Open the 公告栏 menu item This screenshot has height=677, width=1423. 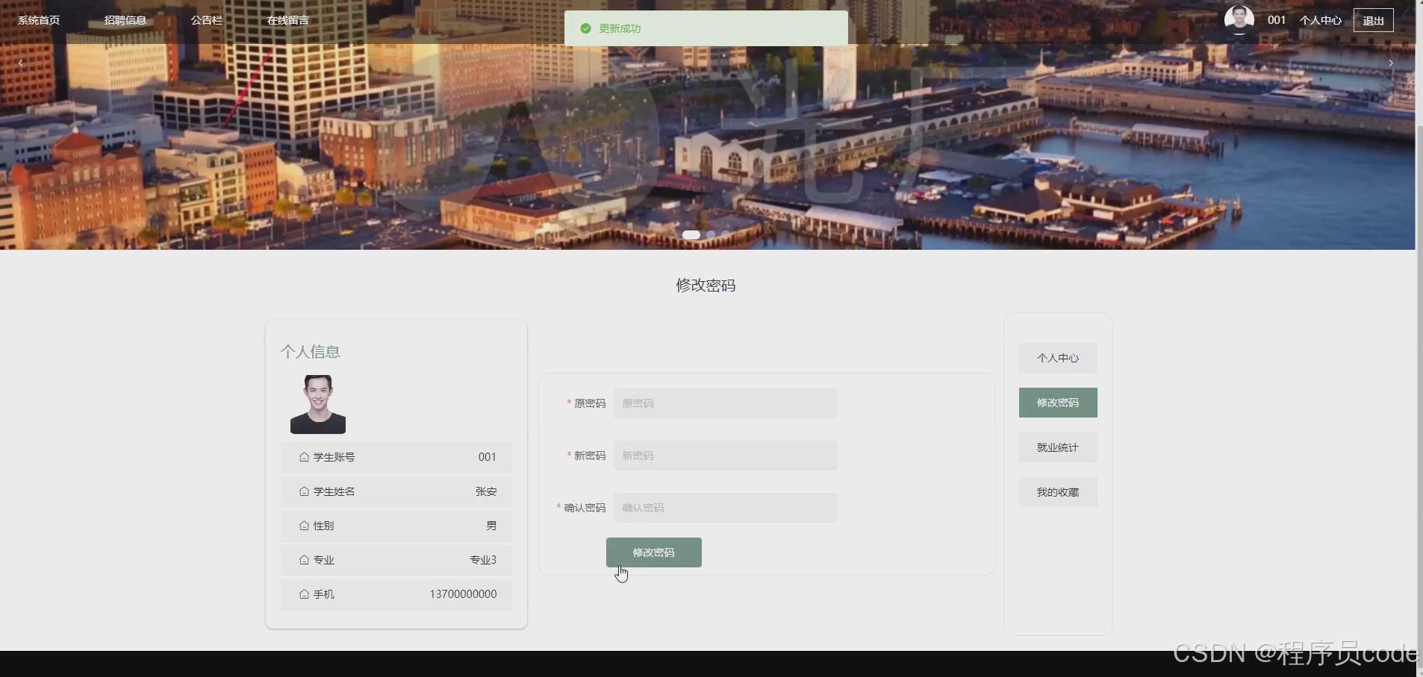point(207,20)
